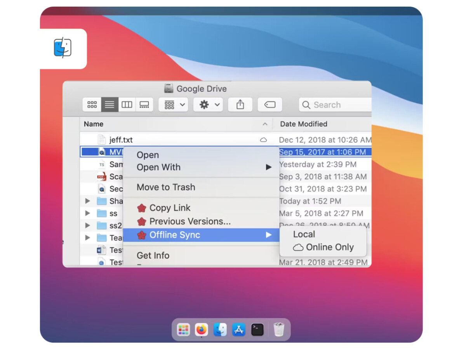Click the selected MV file icon
The height and width of the screenshot is (350, 466).
coord(102,152)
